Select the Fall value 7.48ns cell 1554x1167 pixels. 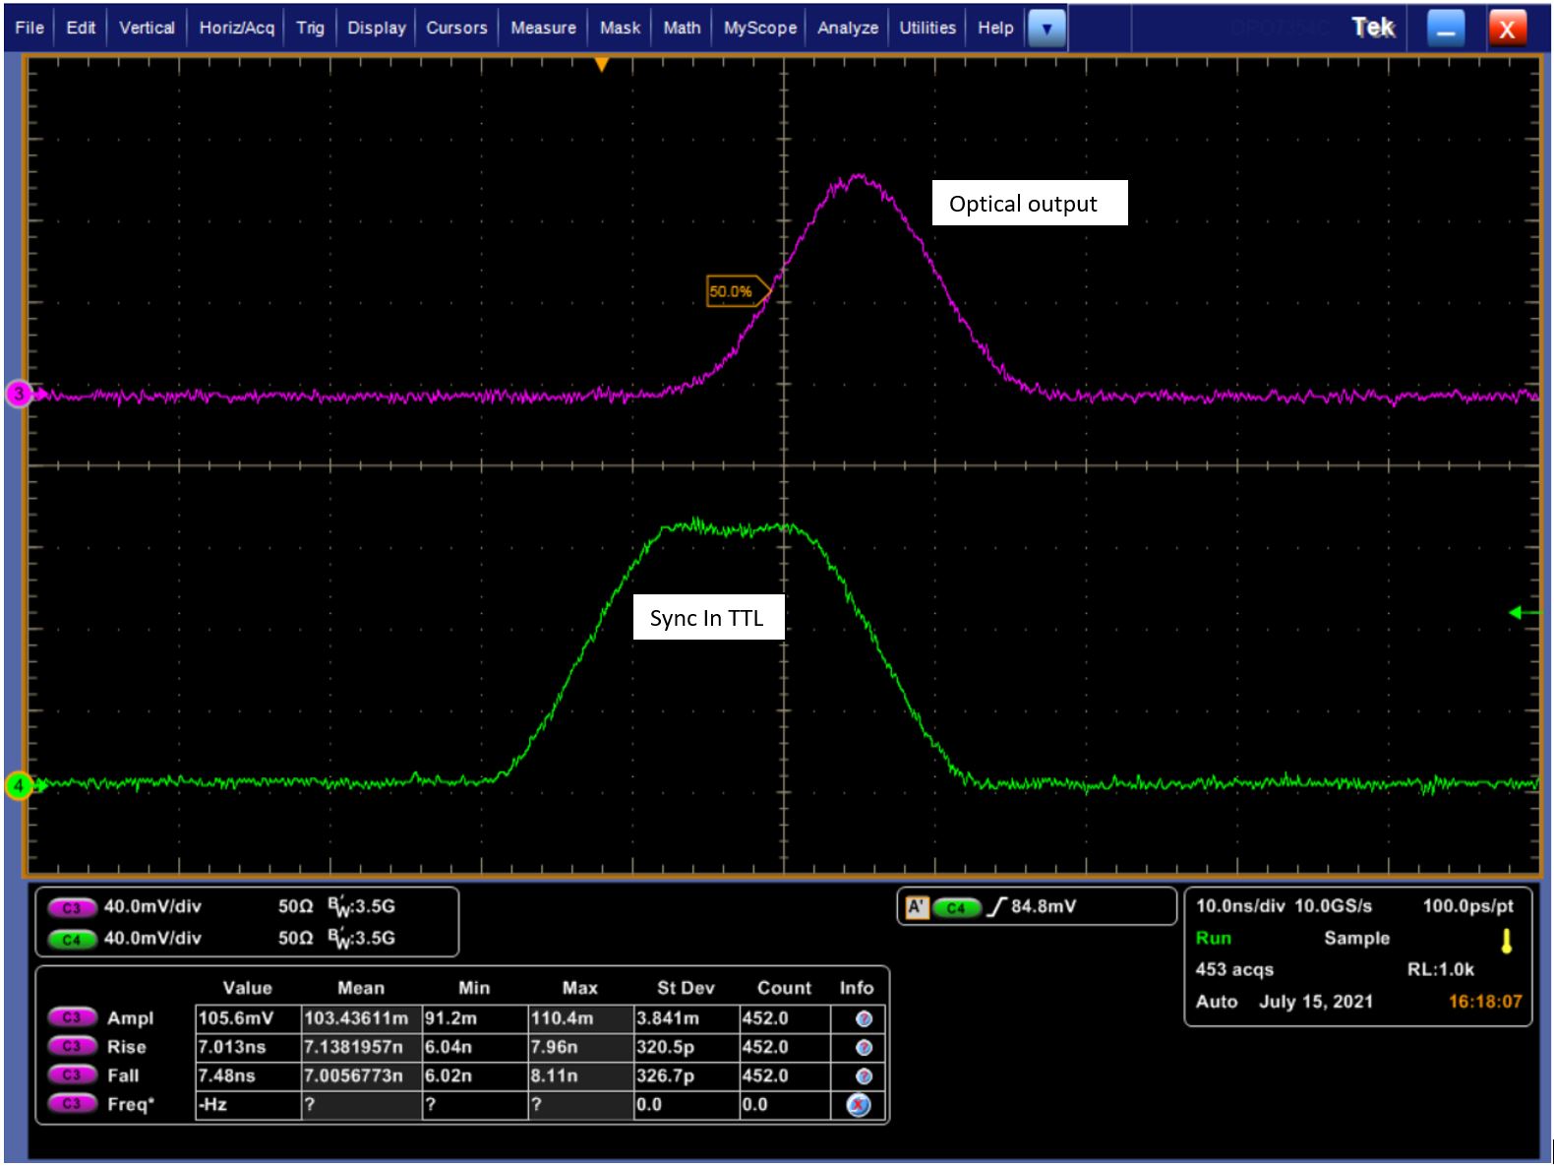(x=248, y=1075)
